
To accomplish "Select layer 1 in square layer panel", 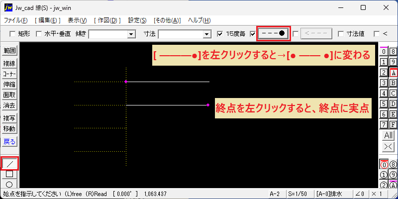I will tap(384, 62).
